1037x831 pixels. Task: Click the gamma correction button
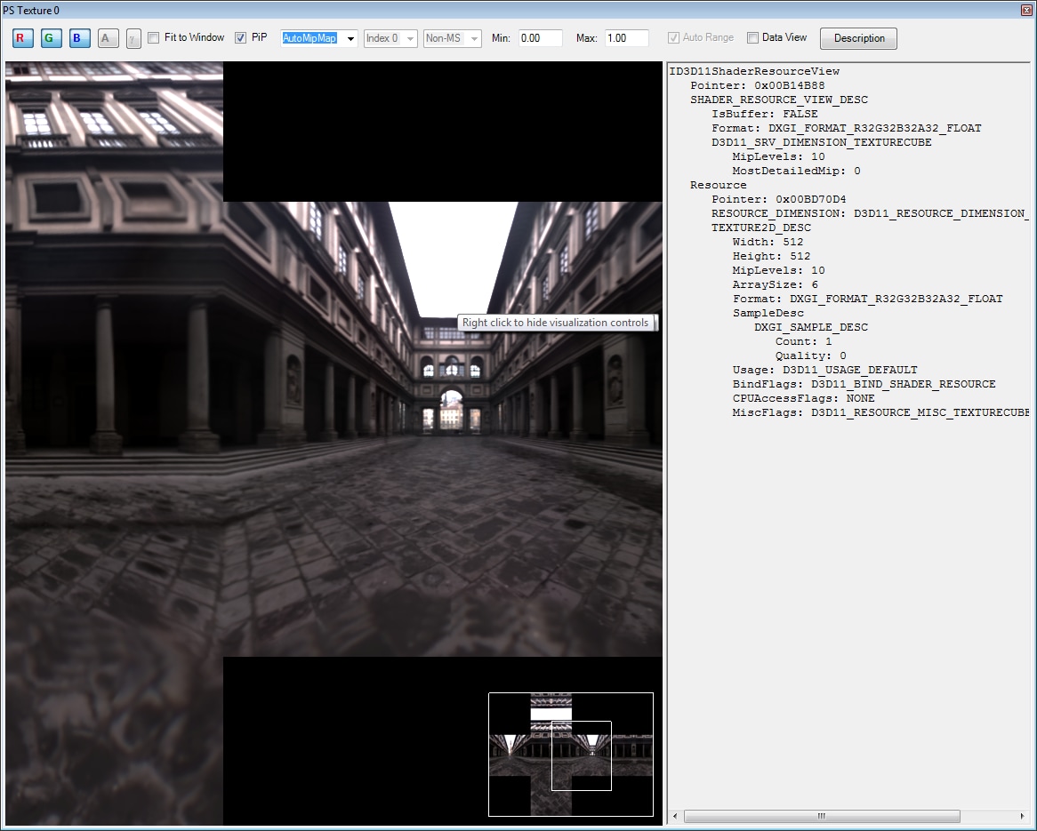point(133,38)
